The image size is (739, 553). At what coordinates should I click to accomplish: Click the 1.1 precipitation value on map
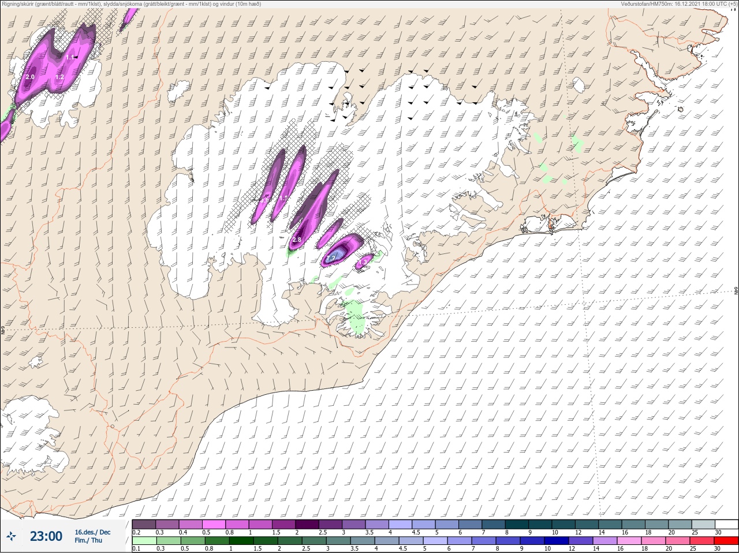pyautogui.click(x=70, y=58)
